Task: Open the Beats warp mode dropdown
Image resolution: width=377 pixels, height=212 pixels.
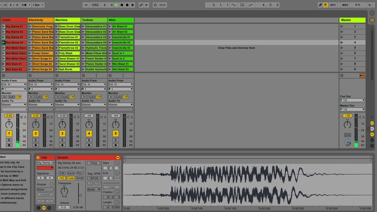Action: point(94,189)
